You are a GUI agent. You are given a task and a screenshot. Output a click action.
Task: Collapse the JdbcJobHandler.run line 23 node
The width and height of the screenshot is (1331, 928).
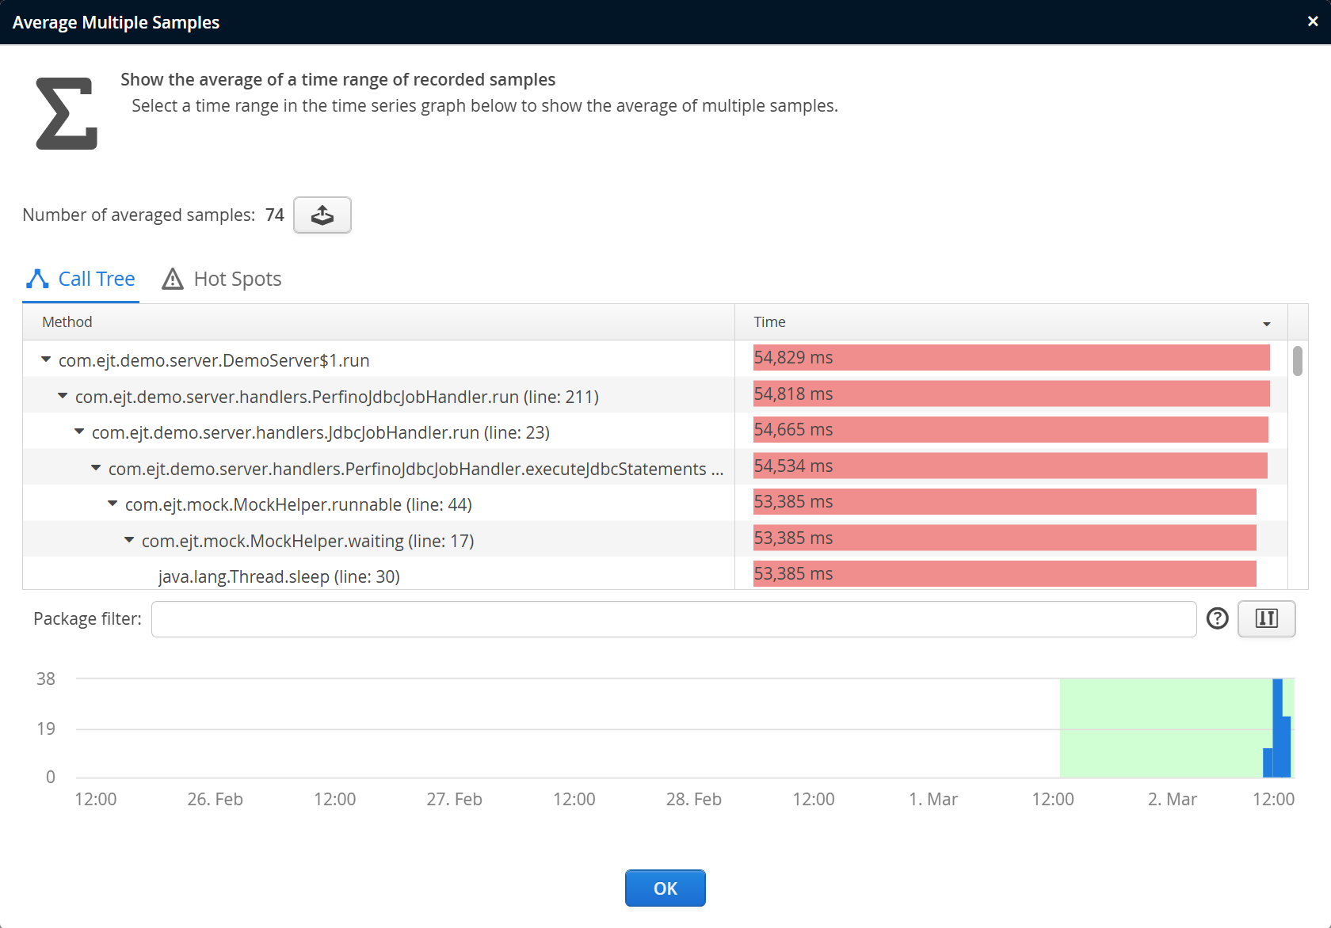[79, 432]
